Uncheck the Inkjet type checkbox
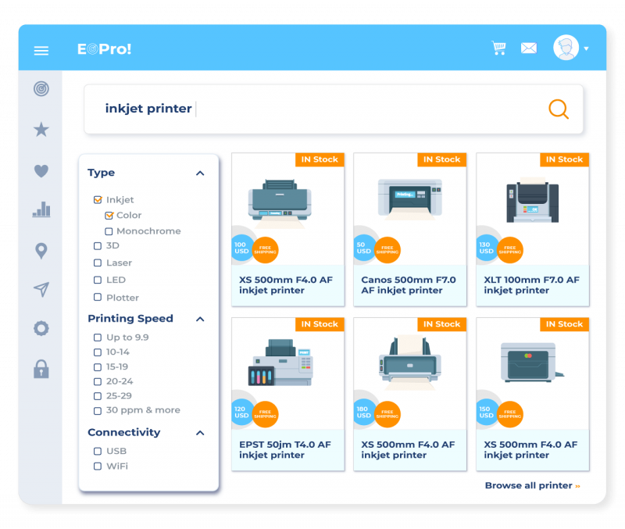625x529 pixels. tap(98, 200)
